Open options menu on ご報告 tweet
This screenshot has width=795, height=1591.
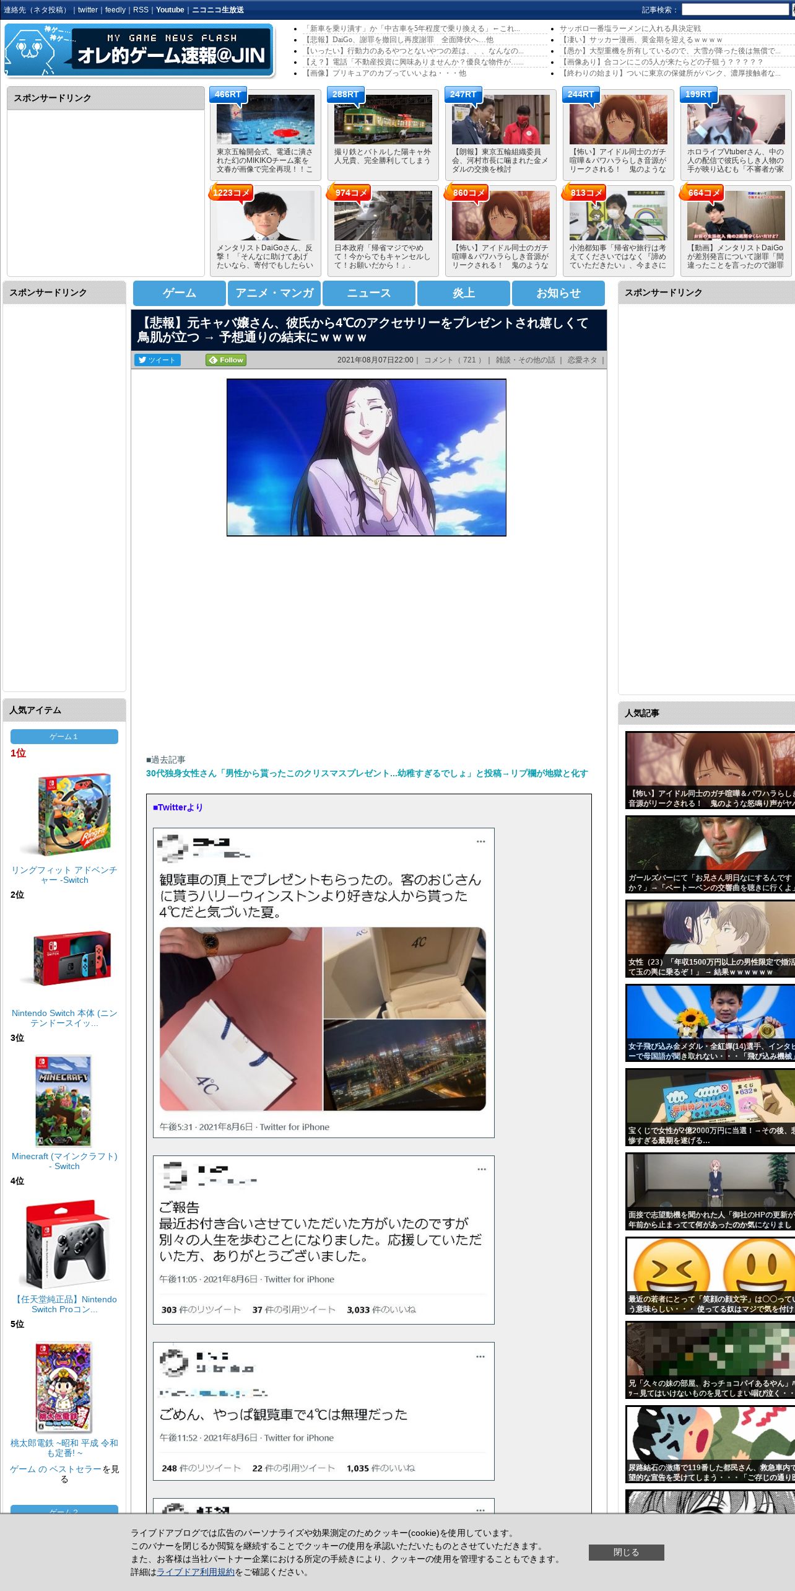coord(481,1169)
